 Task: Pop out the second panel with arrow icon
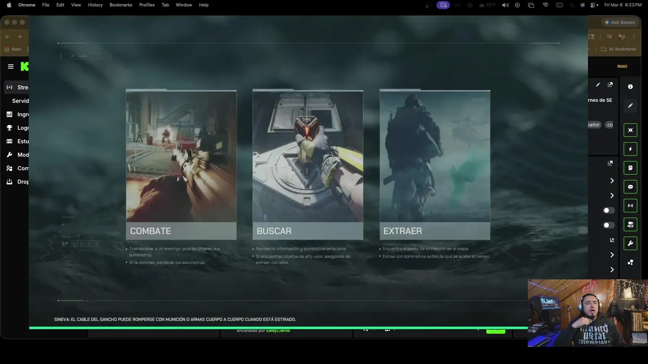pyautogui.click(x=610, y=163)
